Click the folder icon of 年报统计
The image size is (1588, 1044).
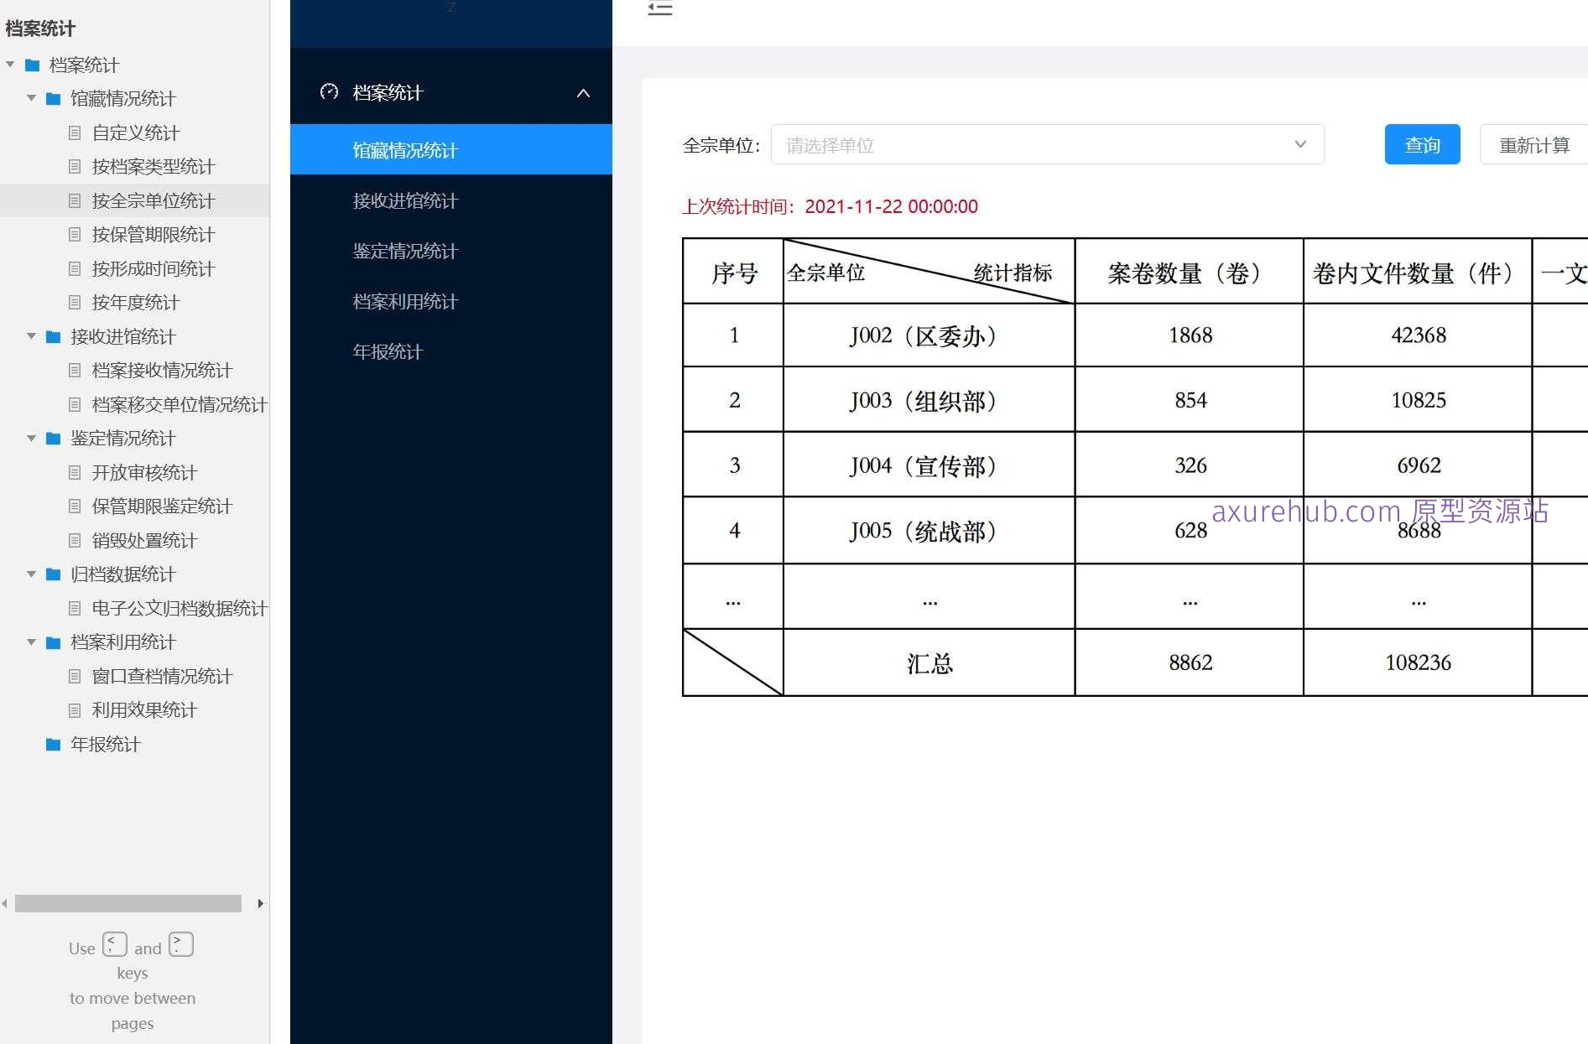click(52, 744)
